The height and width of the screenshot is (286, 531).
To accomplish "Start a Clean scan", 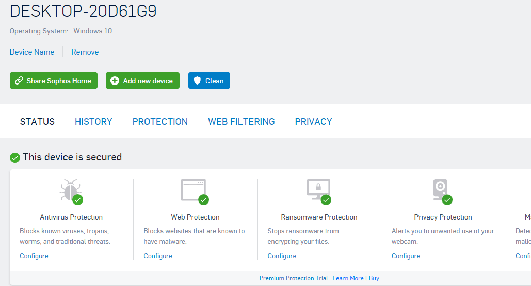I will [209, 80].
